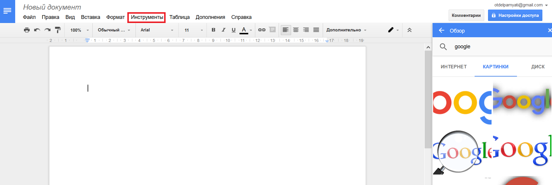Click the Redo arrow icon
The width and height of the screenshot is (552, 185).
pyautogui.click(x=47, y=30)
